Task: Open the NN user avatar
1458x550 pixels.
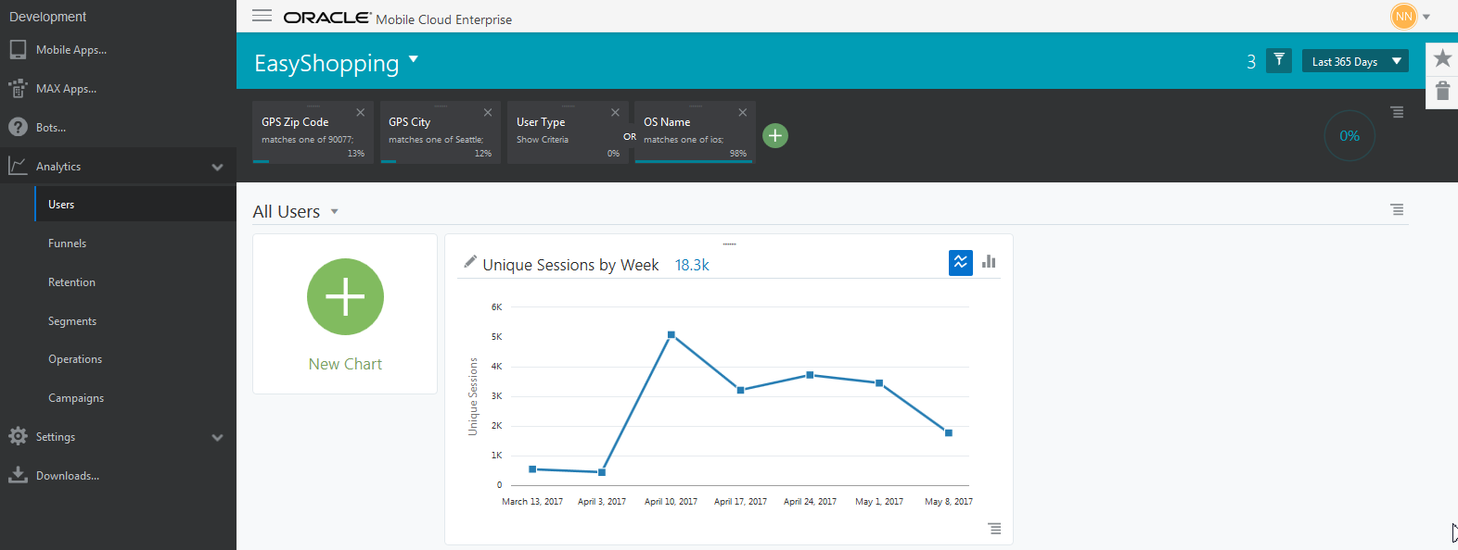Action: click(1404, 17)
